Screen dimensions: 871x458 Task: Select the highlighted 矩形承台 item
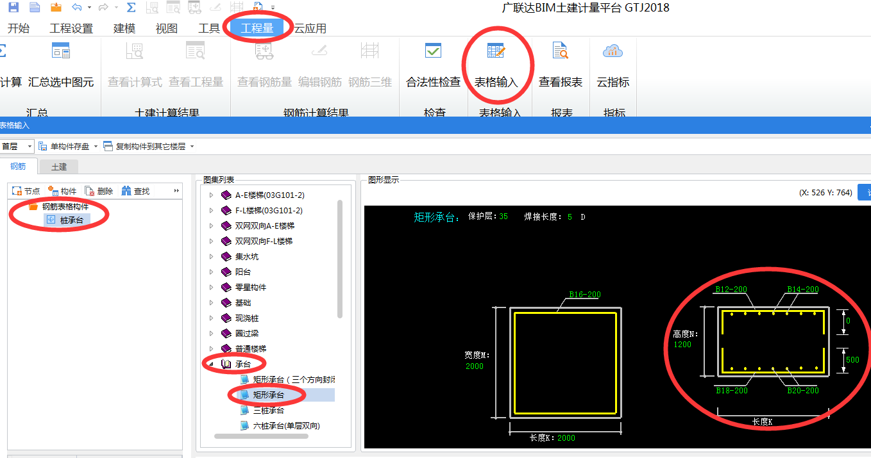(269, 395)
